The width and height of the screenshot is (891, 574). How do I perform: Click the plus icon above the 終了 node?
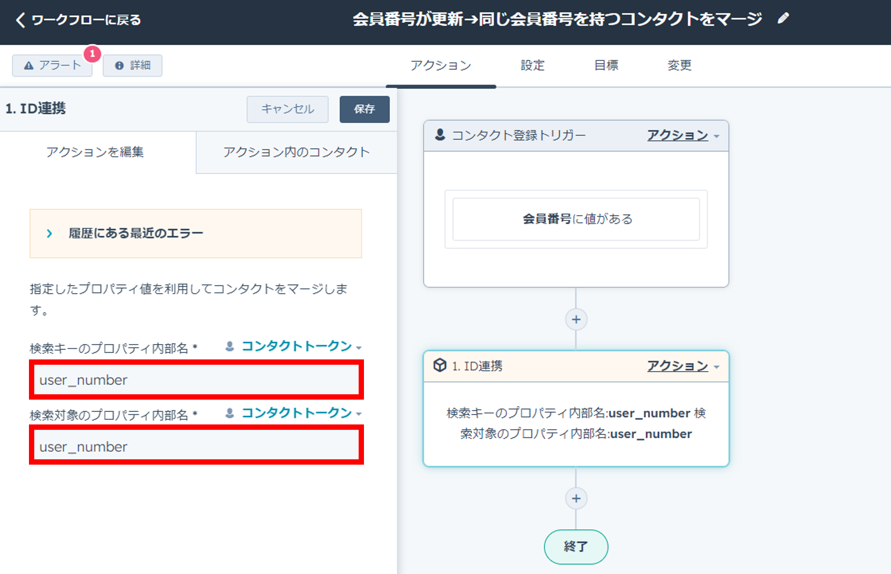[x=576, y=498]
